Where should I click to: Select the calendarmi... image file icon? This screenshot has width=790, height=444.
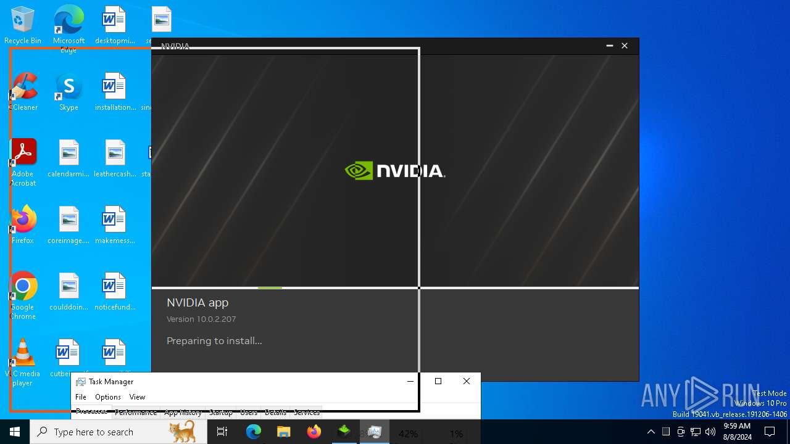(69, 159)
